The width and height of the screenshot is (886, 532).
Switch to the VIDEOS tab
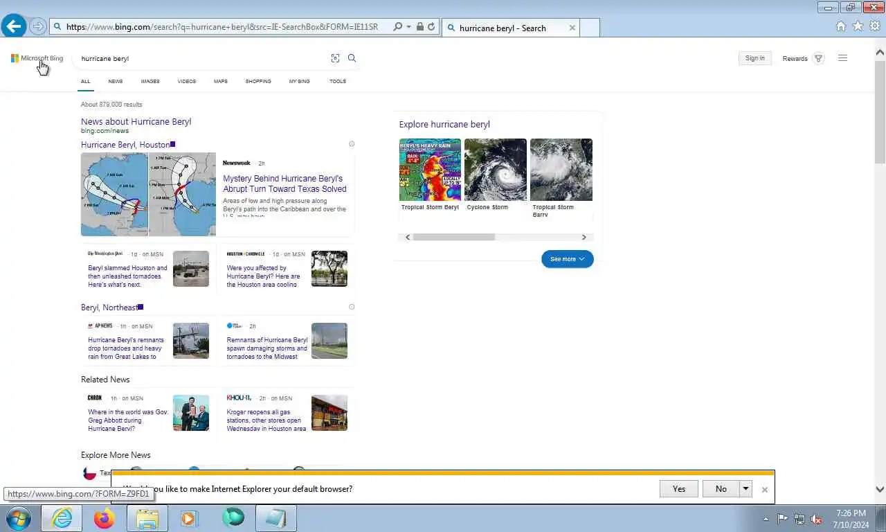point(187,81)
